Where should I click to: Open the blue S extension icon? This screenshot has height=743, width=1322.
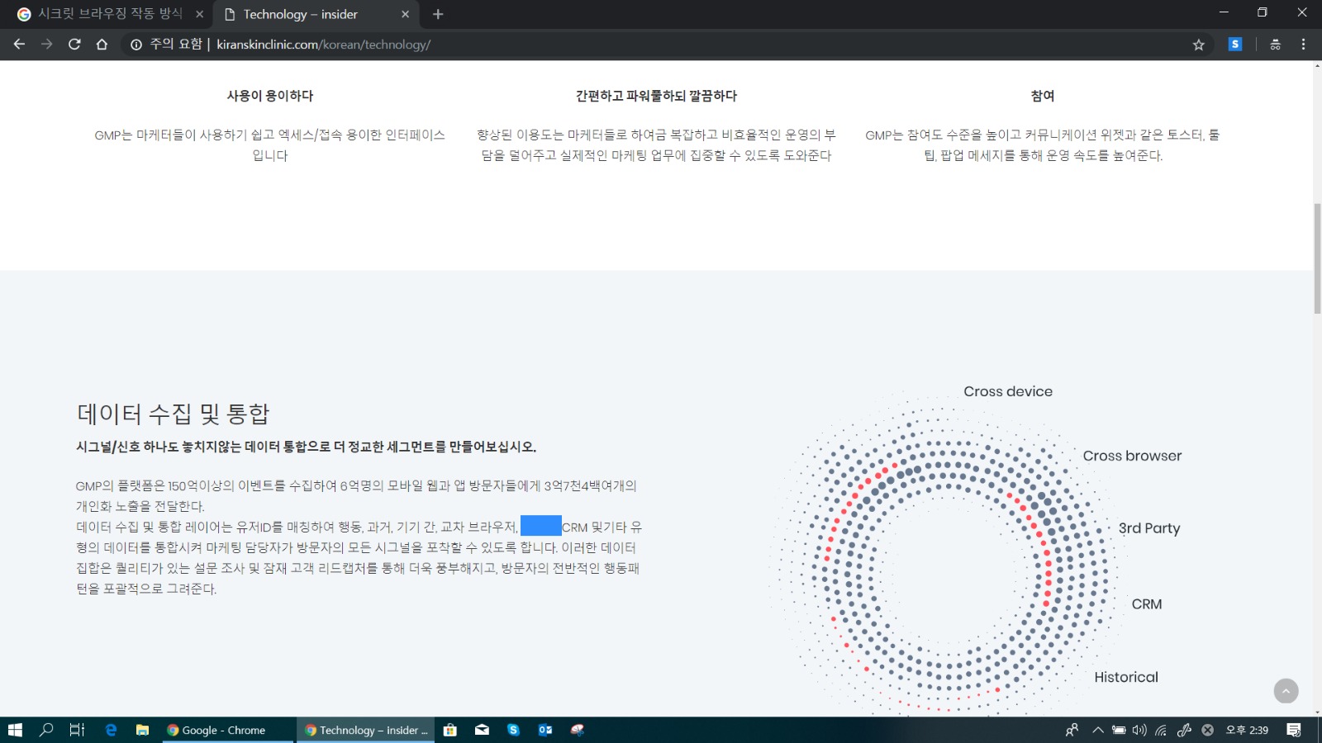1234,45
